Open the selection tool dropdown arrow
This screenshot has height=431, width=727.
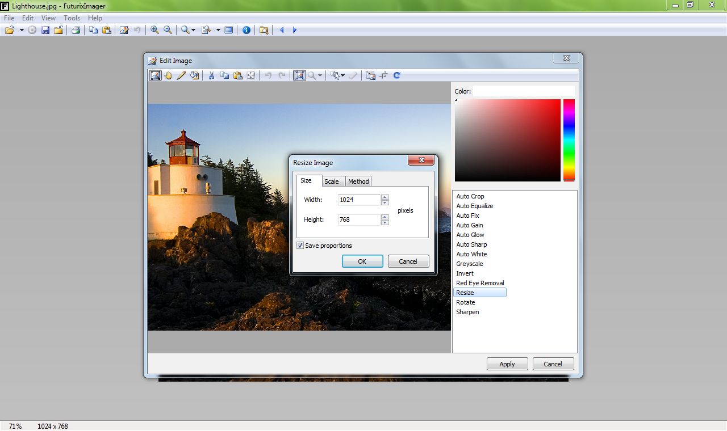tap(342, 75)
